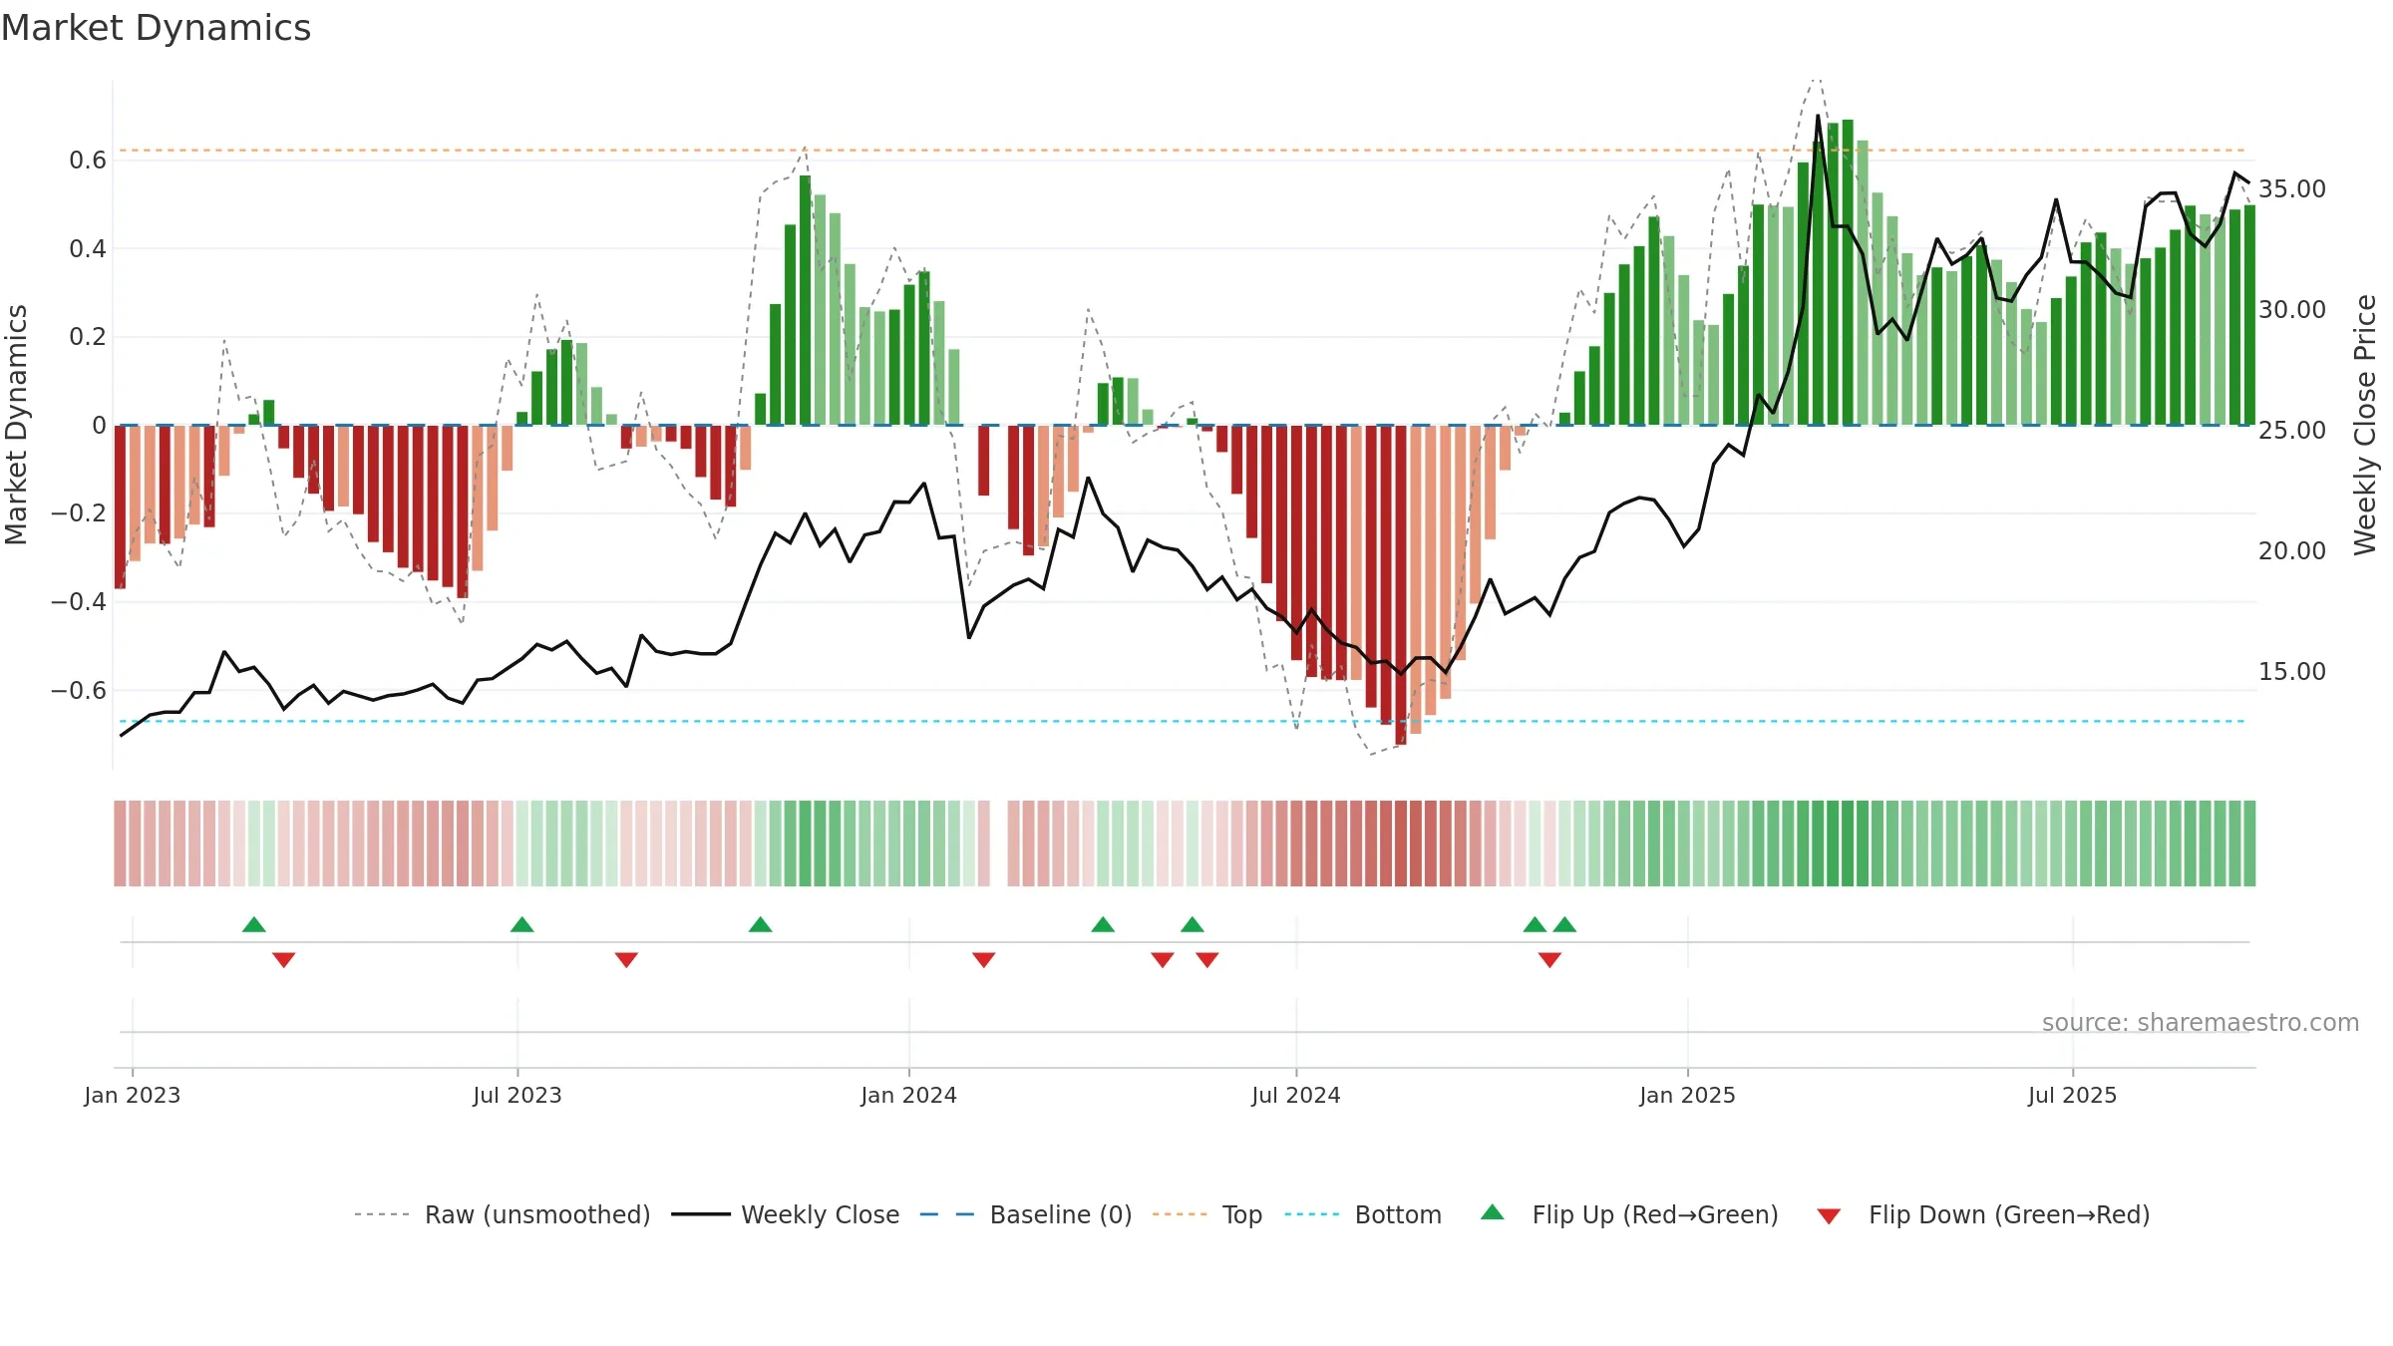The width and height of the screenshot is (2393, 1346).
Task: Click the green triangle icon in legend
Action: point(1493,1212)
